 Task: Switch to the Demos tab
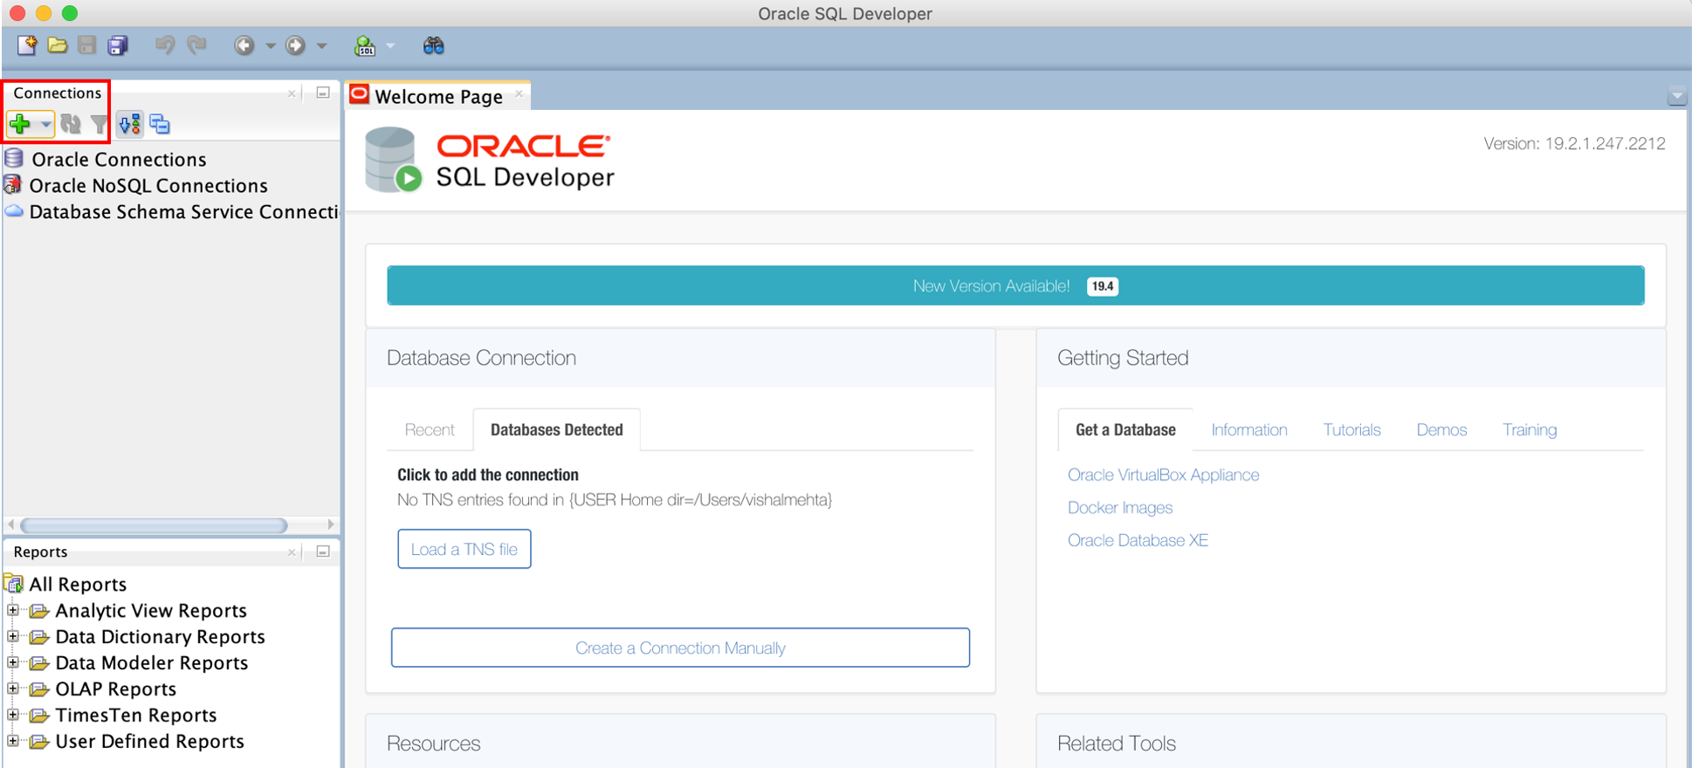pos(1441,429)
